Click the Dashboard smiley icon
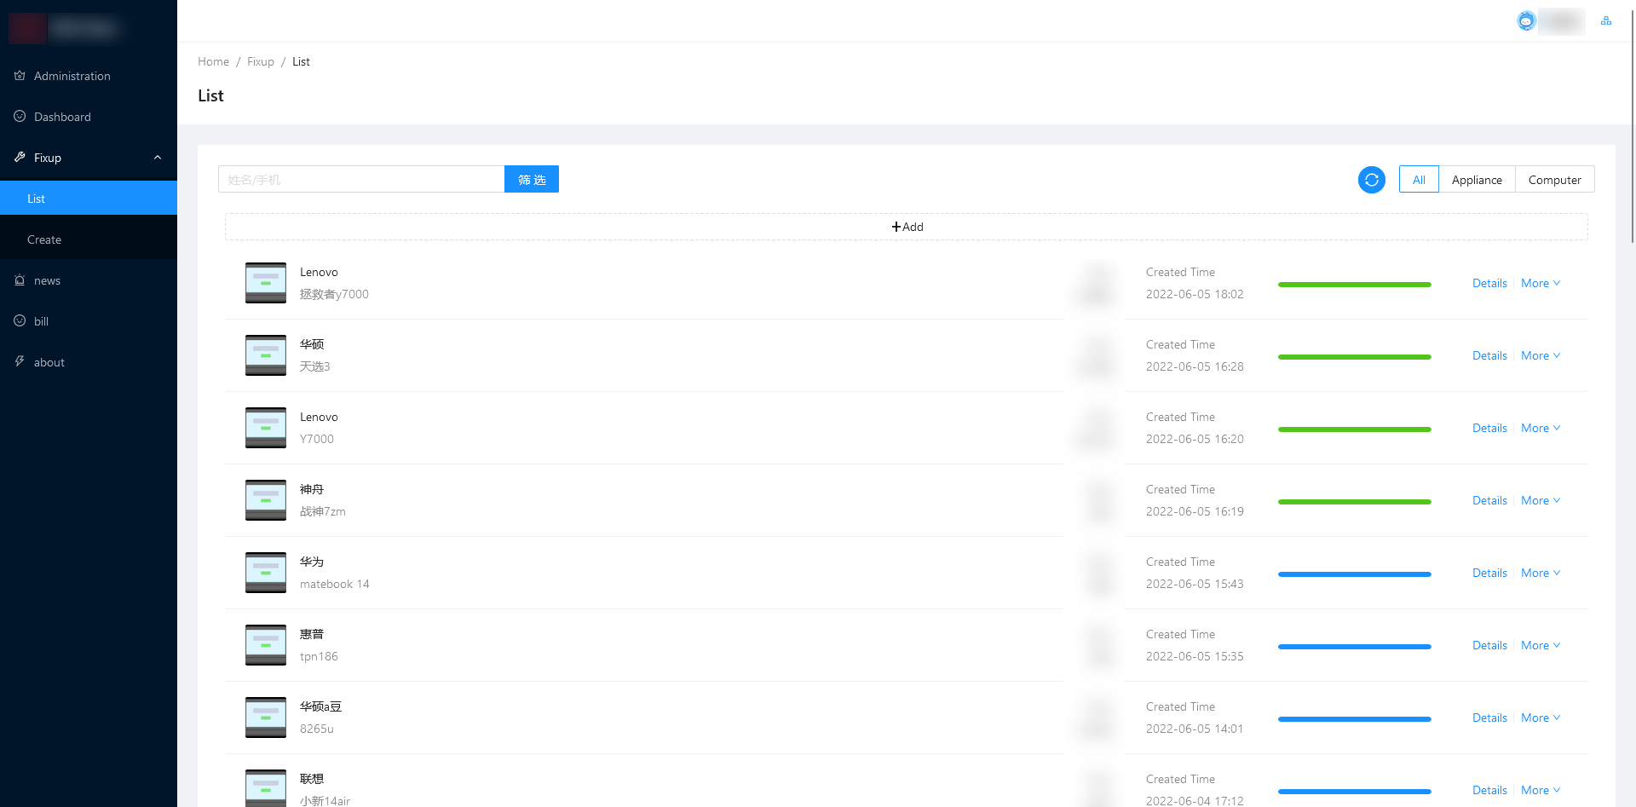 point(20,117)
